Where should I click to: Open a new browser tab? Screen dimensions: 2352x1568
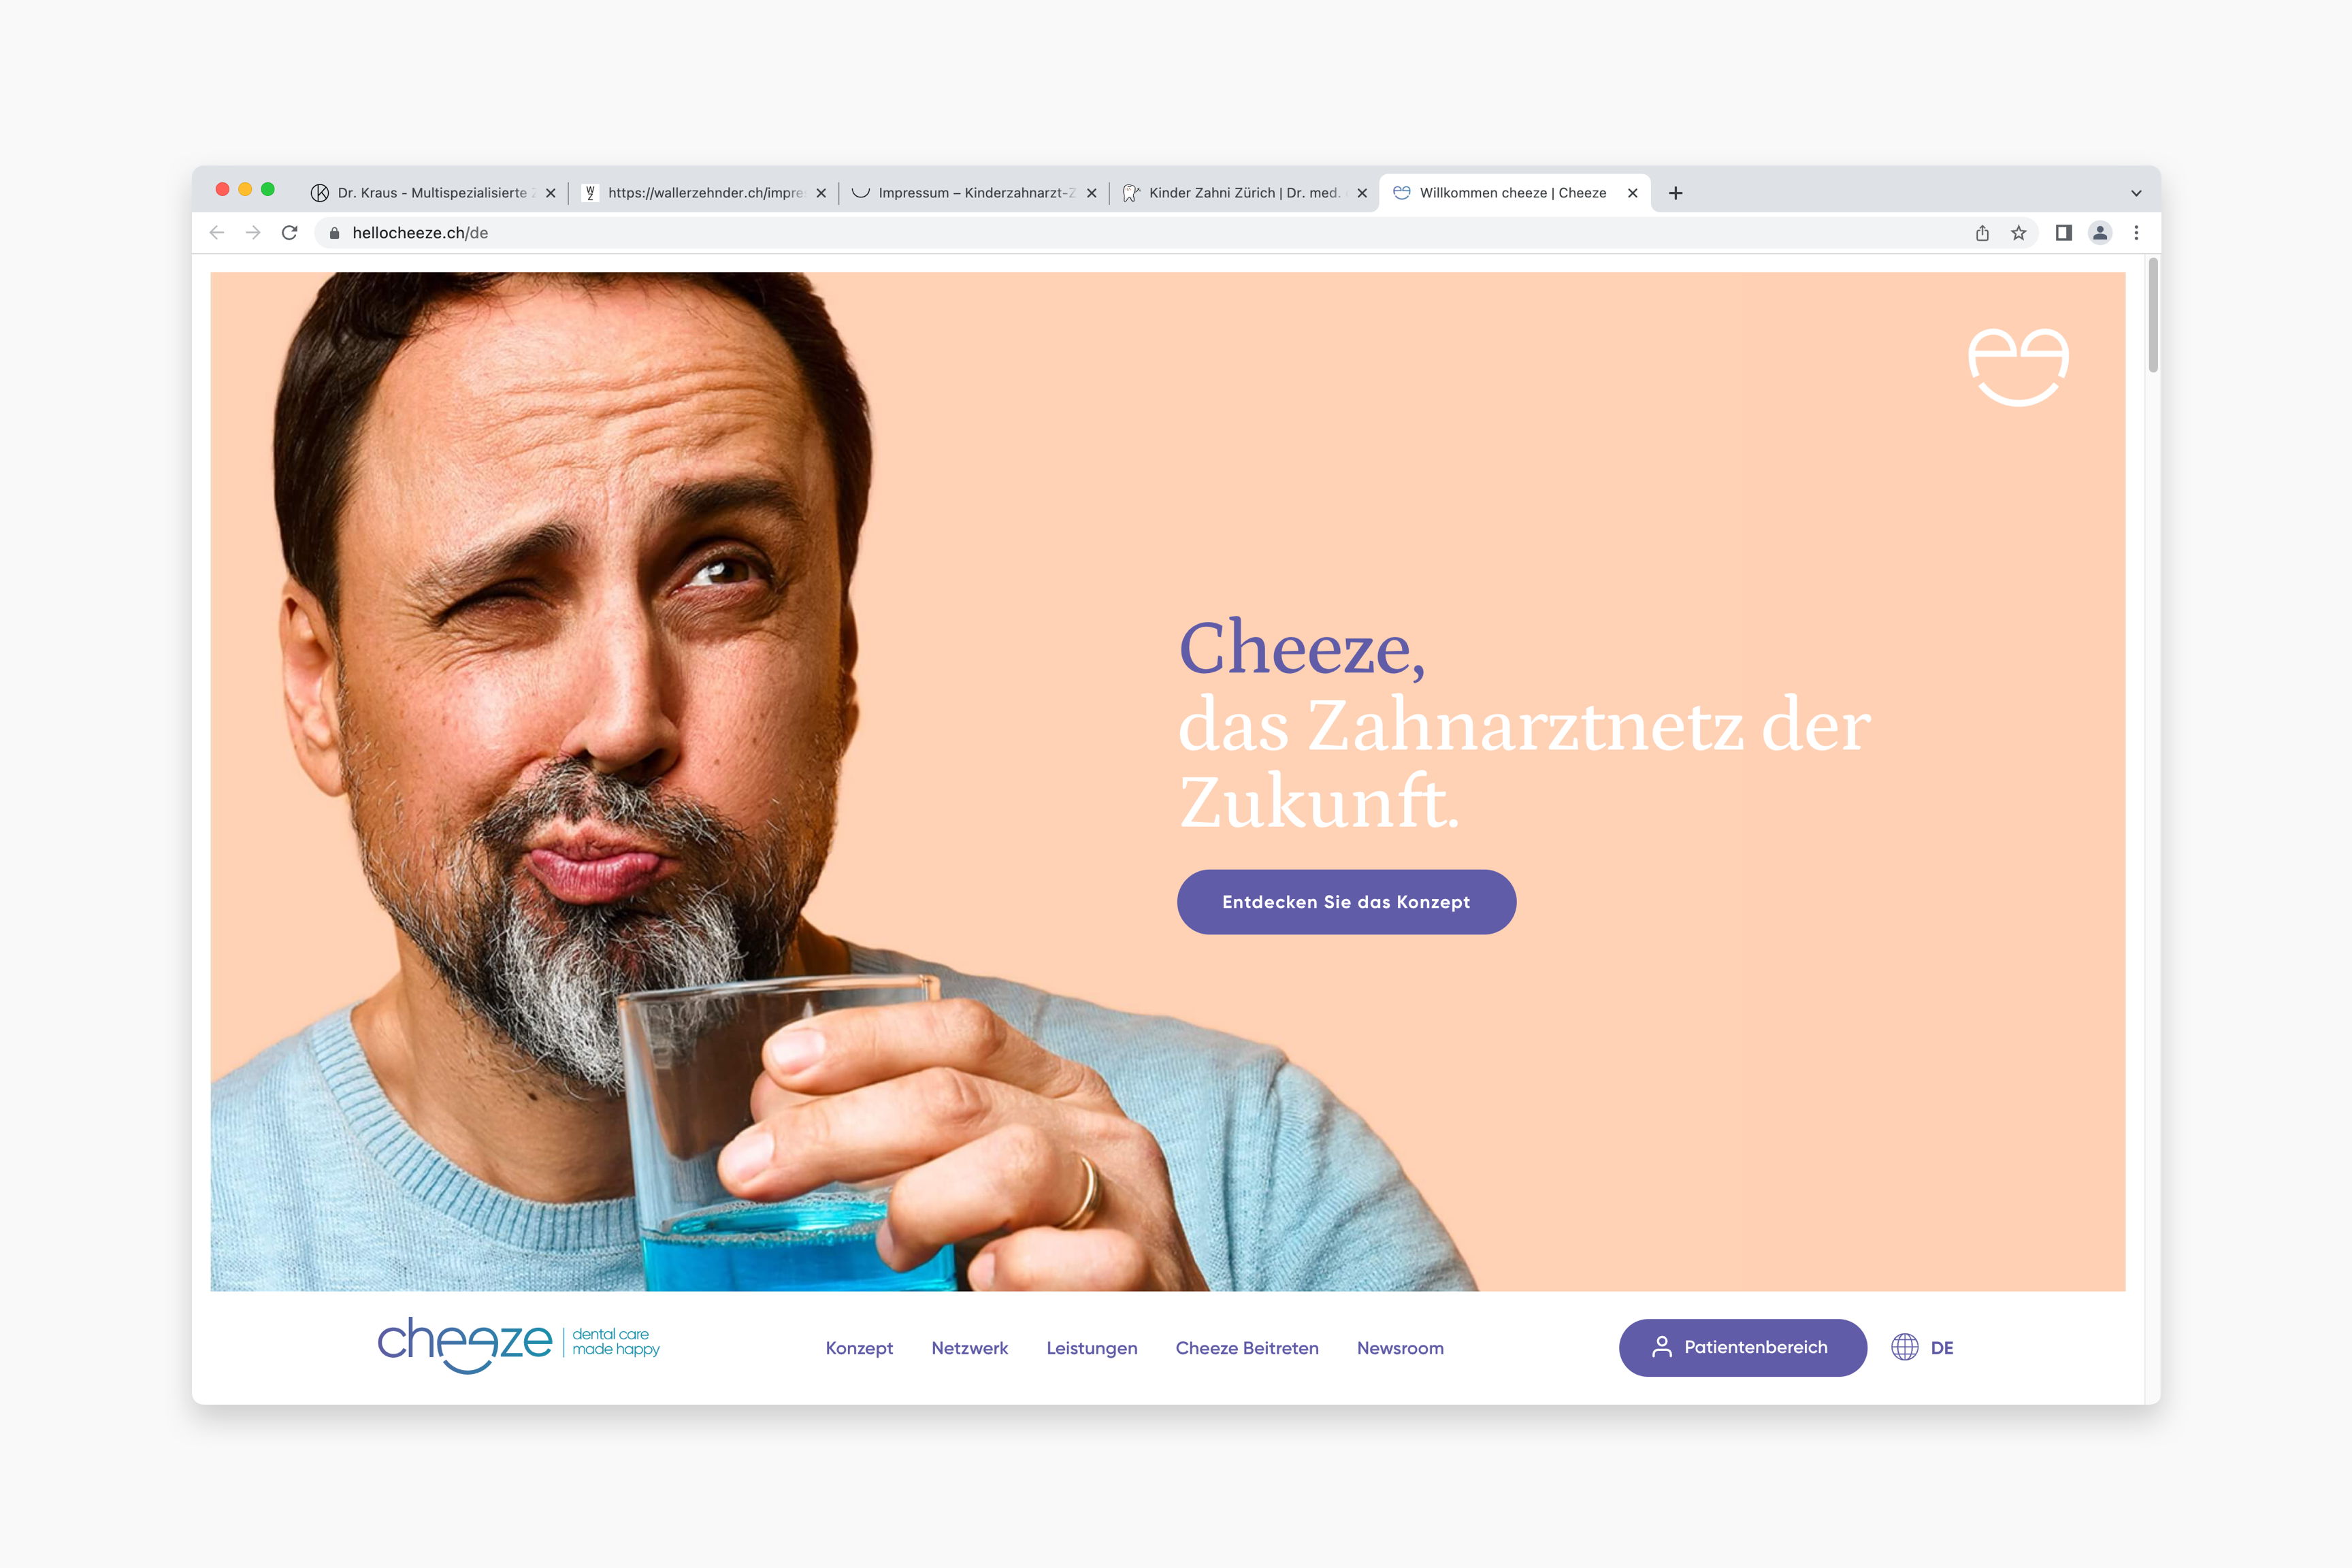pos(1676,193)
